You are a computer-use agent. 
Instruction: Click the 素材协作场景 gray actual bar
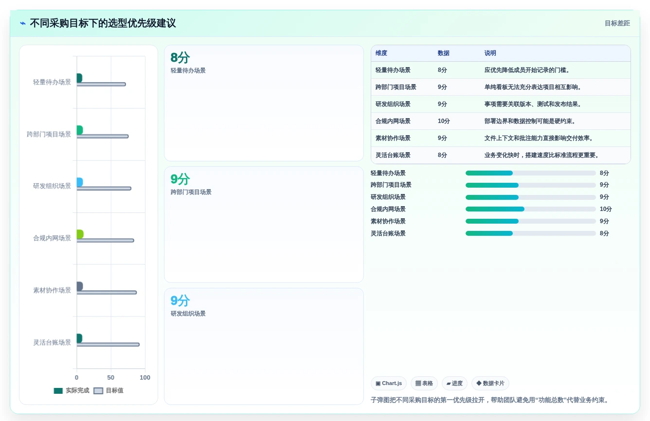79,286
